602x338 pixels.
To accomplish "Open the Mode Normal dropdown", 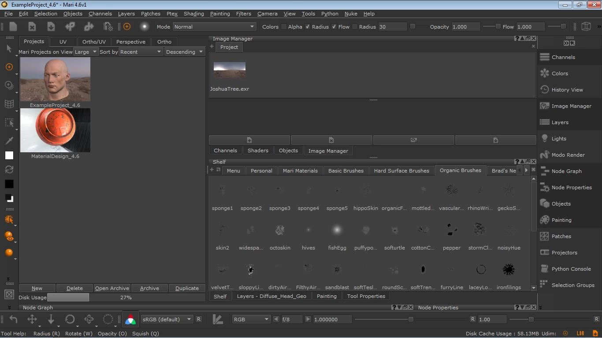I will [x=214, y=27].
